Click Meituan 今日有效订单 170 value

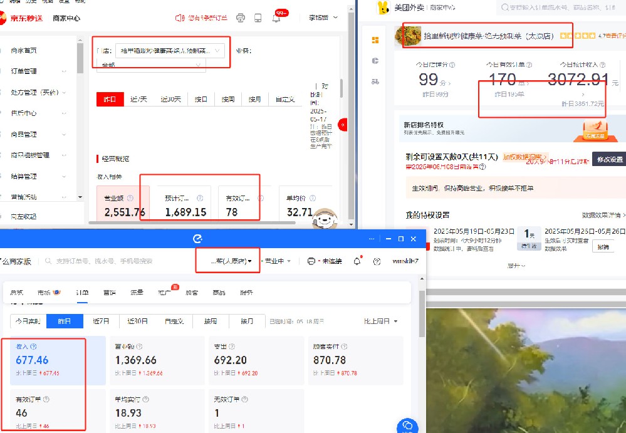tap(503, 80)
